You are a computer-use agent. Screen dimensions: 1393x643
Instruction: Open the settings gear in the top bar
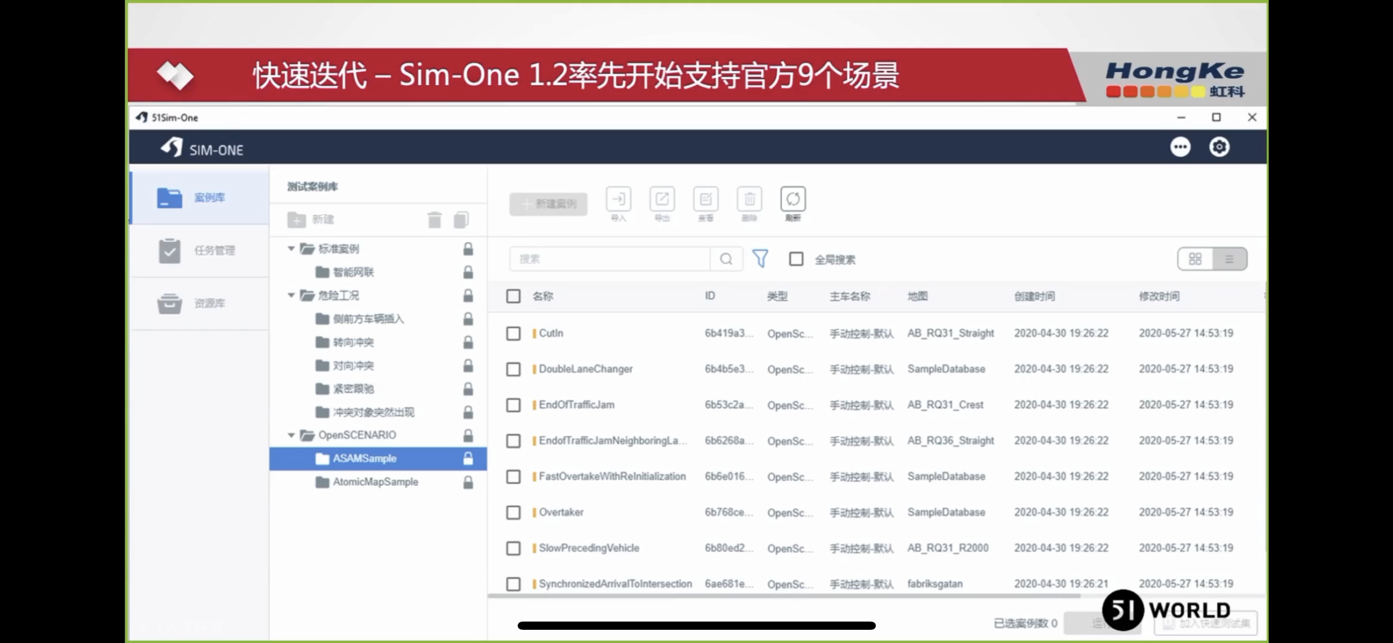click(x=1219, y=147)
